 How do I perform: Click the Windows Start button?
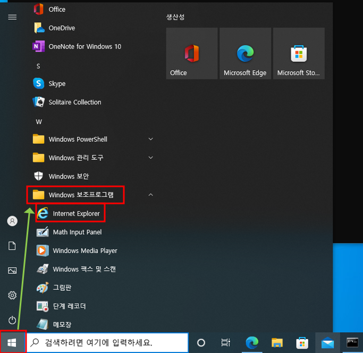tap(13, 342)
